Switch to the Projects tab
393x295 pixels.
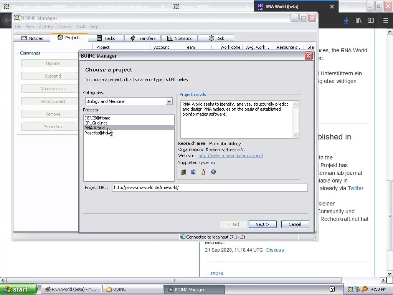69,38
